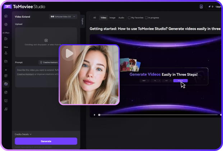Click the Video Extend heading
Screen dimensions: 223x151
[x=23, y=17]
